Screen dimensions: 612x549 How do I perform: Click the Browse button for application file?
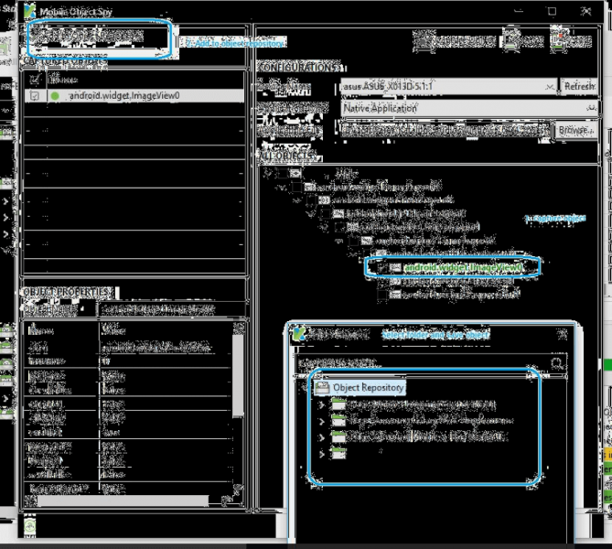click(573, 131)
